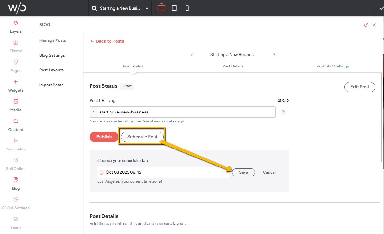Viewport: 384px width, 234px height.
Task: Click the Draft status badge
Action: pos(127,86)
